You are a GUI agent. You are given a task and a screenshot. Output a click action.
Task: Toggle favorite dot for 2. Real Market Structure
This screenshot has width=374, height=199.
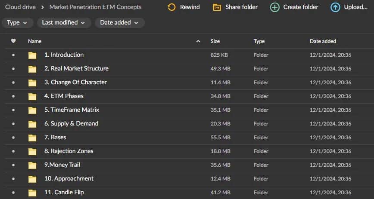point(13,69)
